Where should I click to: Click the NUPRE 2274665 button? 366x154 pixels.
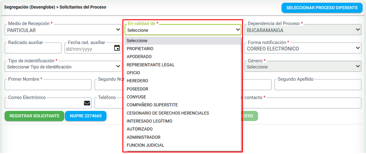point(86,116)
